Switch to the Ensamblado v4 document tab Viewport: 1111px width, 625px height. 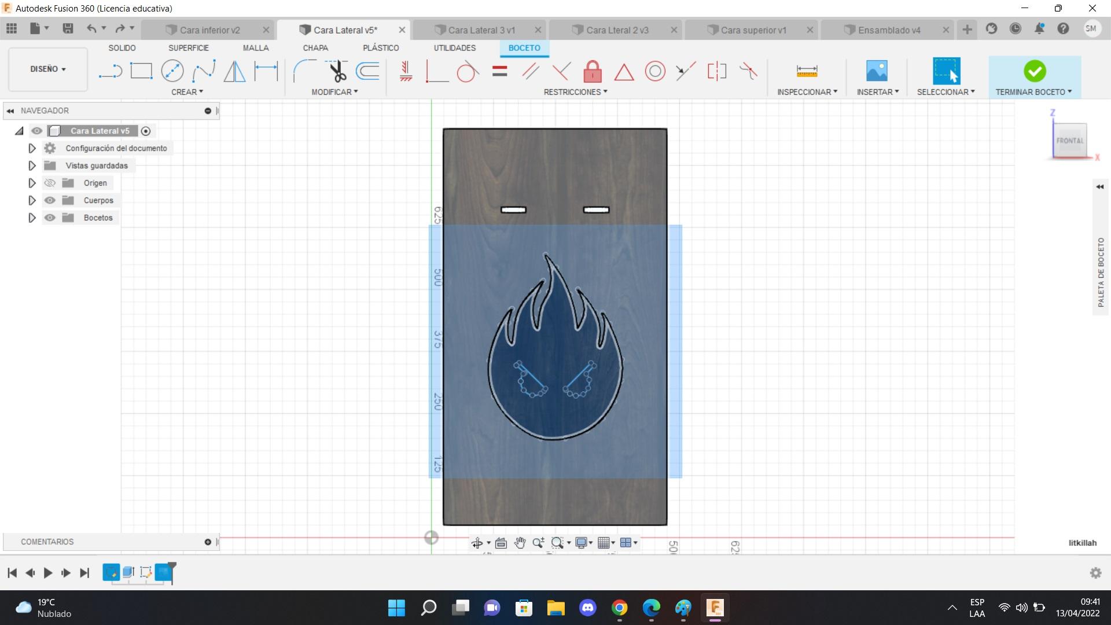tap(889, 30)
